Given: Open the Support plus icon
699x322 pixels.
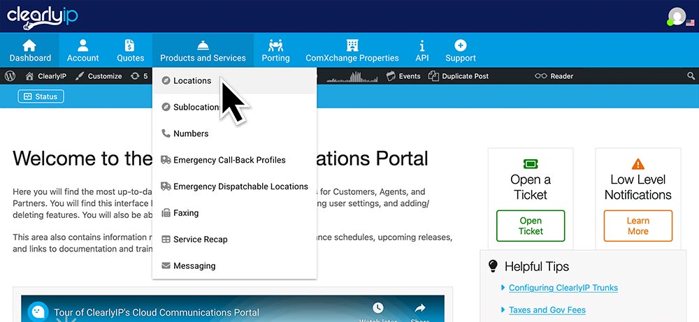Looking at the screenshot, I should tap(460, 45).
